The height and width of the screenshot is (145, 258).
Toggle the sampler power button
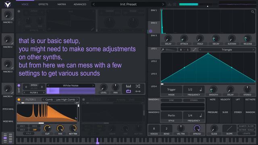click(19, 85)
